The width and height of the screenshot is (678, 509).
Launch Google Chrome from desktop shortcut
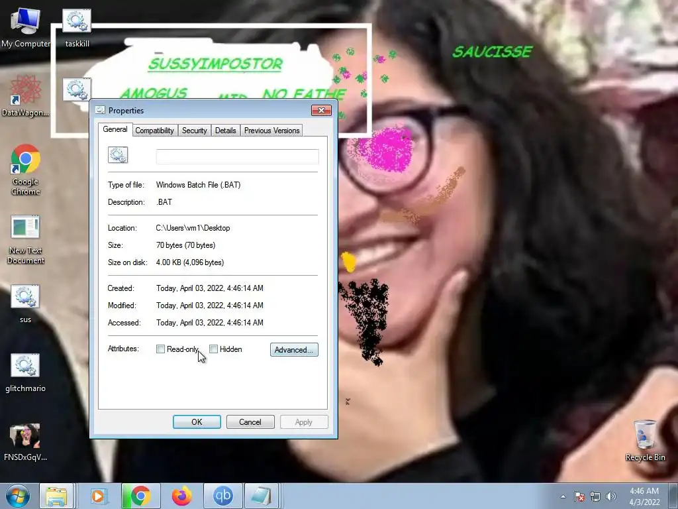25,170
